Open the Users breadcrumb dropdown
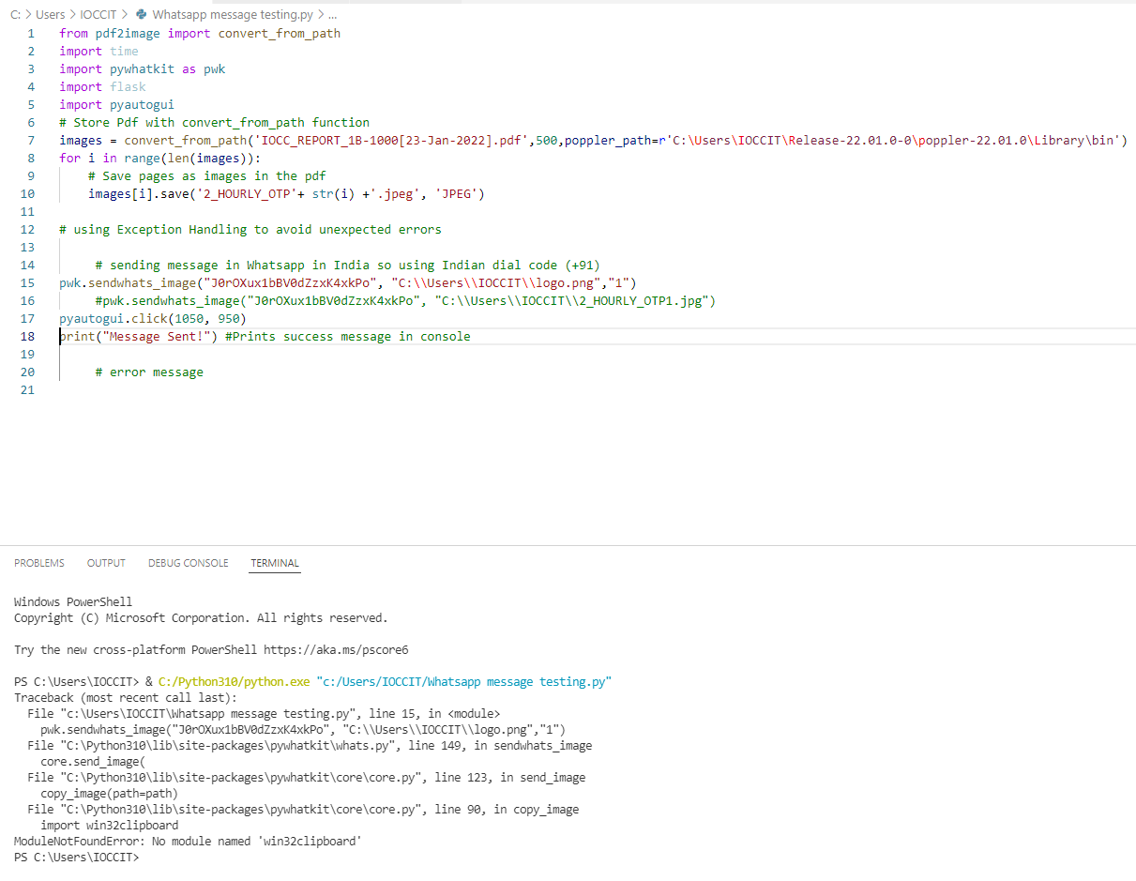 52,14
